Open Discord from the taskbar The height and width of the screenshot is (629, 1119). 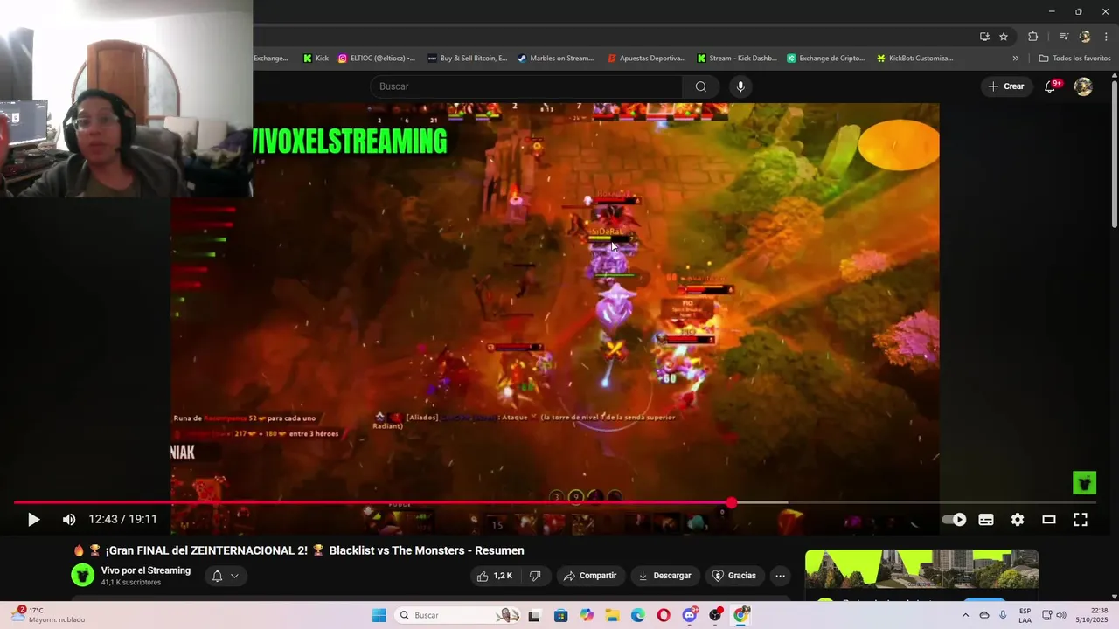690,615
